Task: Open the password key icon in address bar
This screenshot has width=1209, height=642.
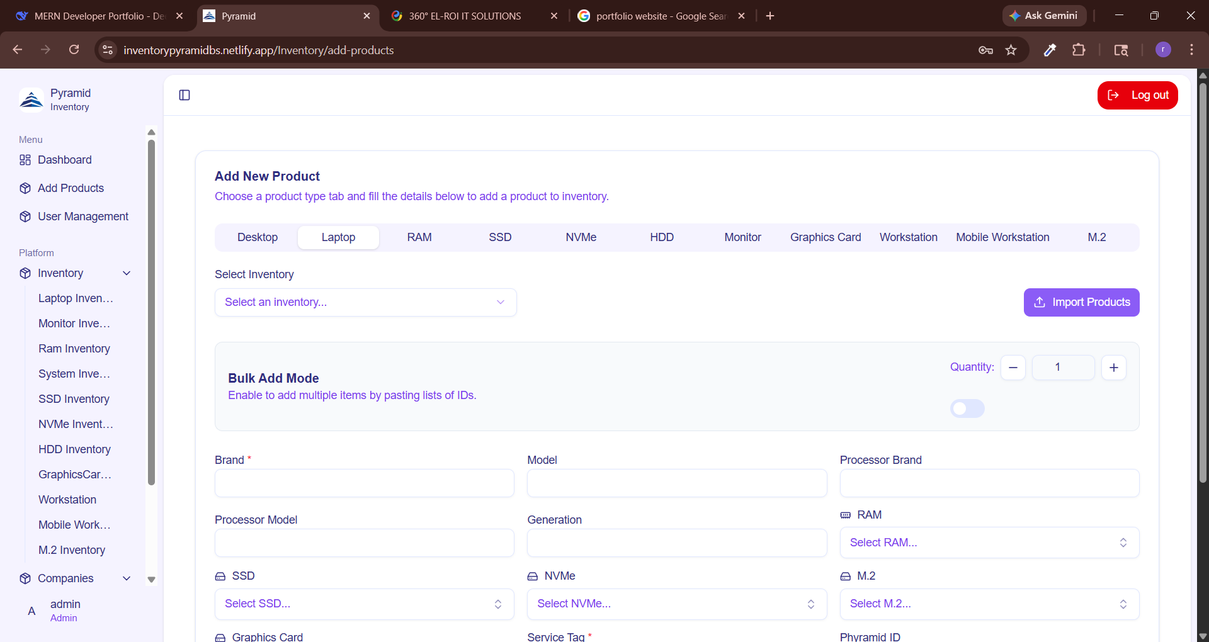Action: pyautogui.click(x=985, y=50)
